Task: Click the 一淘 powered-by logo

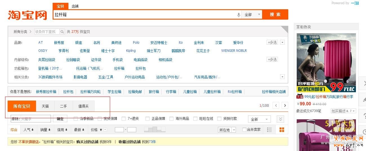Action: (355, 3)
